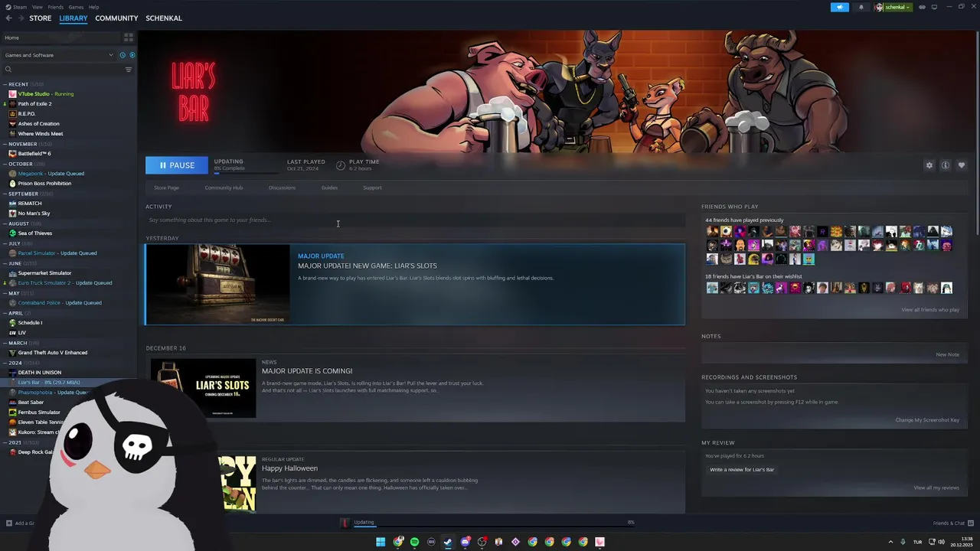Show hidden system tray icons

pos(890,542)
